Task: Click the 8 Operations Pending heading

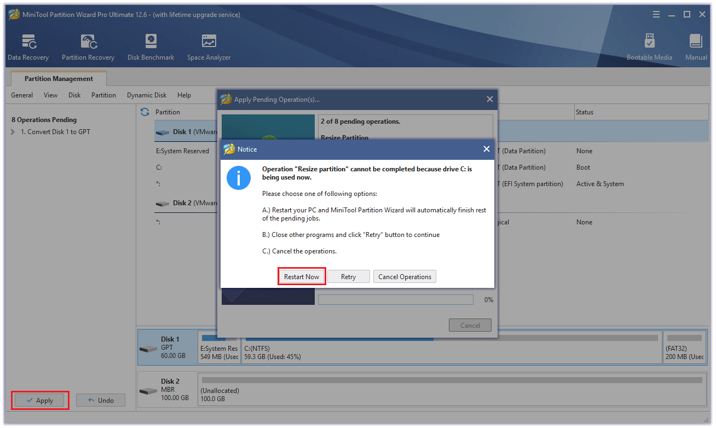Action: (x=44, y=120)
